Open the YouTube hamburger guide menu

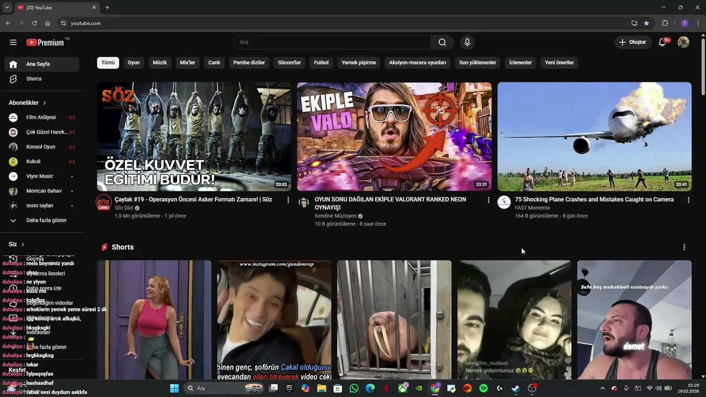pos(13,42)
